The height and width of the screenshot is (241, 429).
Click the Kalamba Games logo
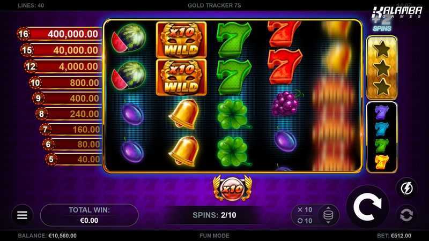(397, 12)
